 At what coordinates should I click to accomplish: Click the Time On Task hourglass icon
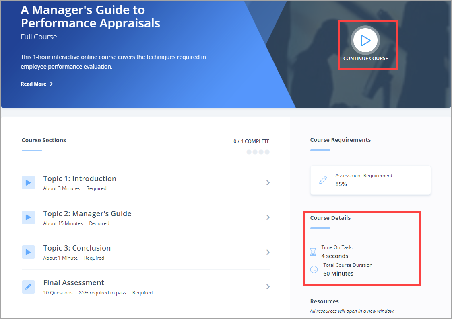313,252
